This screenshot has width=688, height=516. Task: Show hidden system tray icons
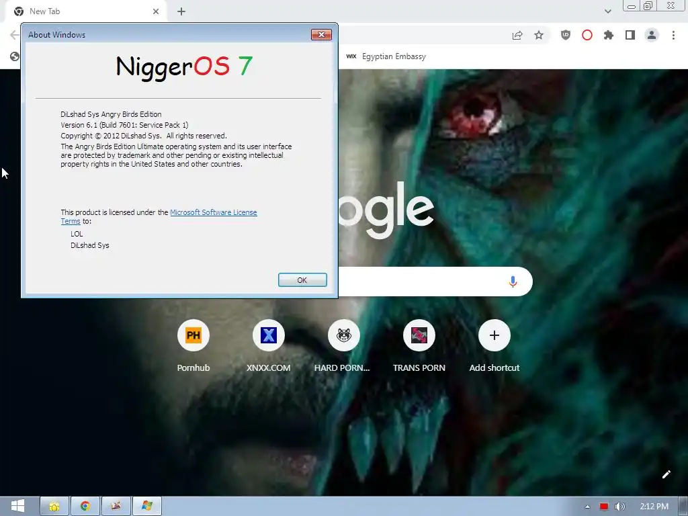(587, 507)
